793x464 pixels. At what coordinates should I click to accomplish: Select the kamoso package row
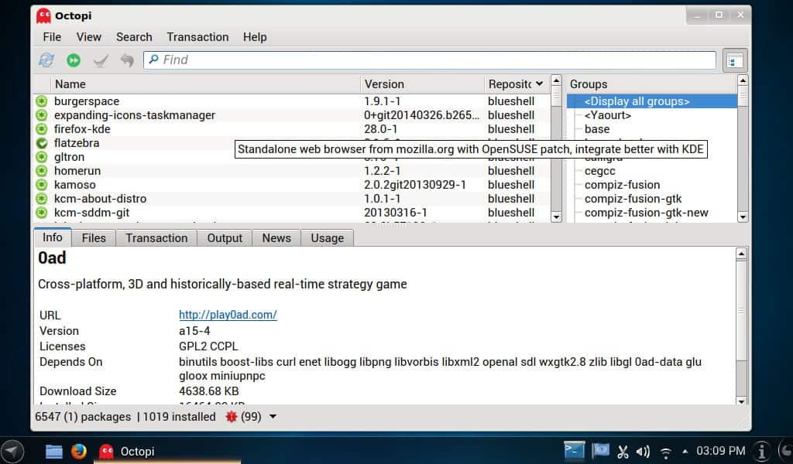292,185
